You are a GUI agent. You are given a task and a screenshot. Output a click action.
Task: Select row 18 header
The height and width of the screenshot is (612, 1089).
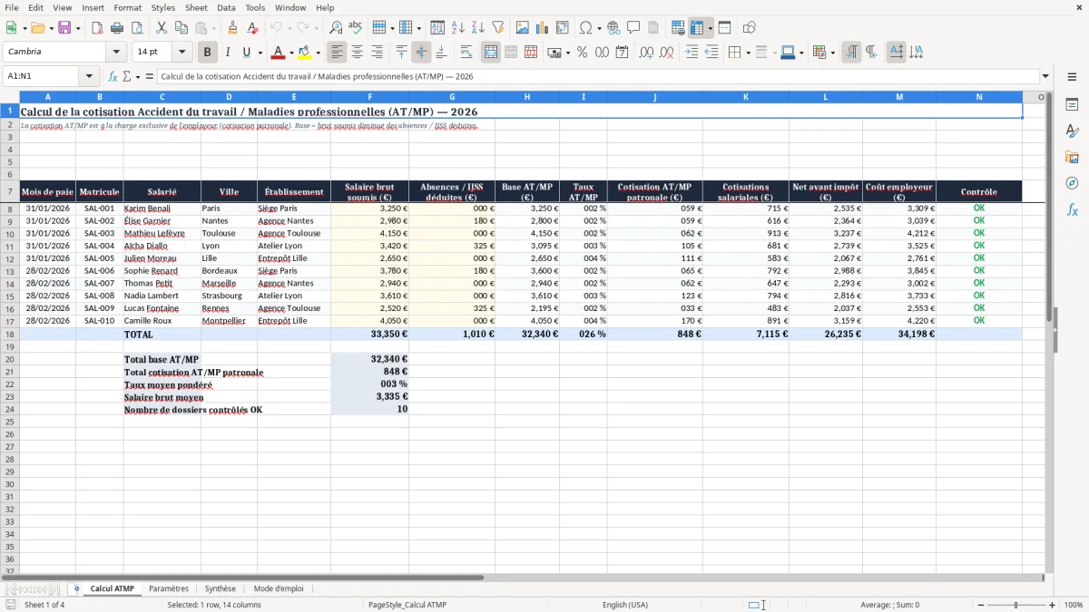coord(9,334)
